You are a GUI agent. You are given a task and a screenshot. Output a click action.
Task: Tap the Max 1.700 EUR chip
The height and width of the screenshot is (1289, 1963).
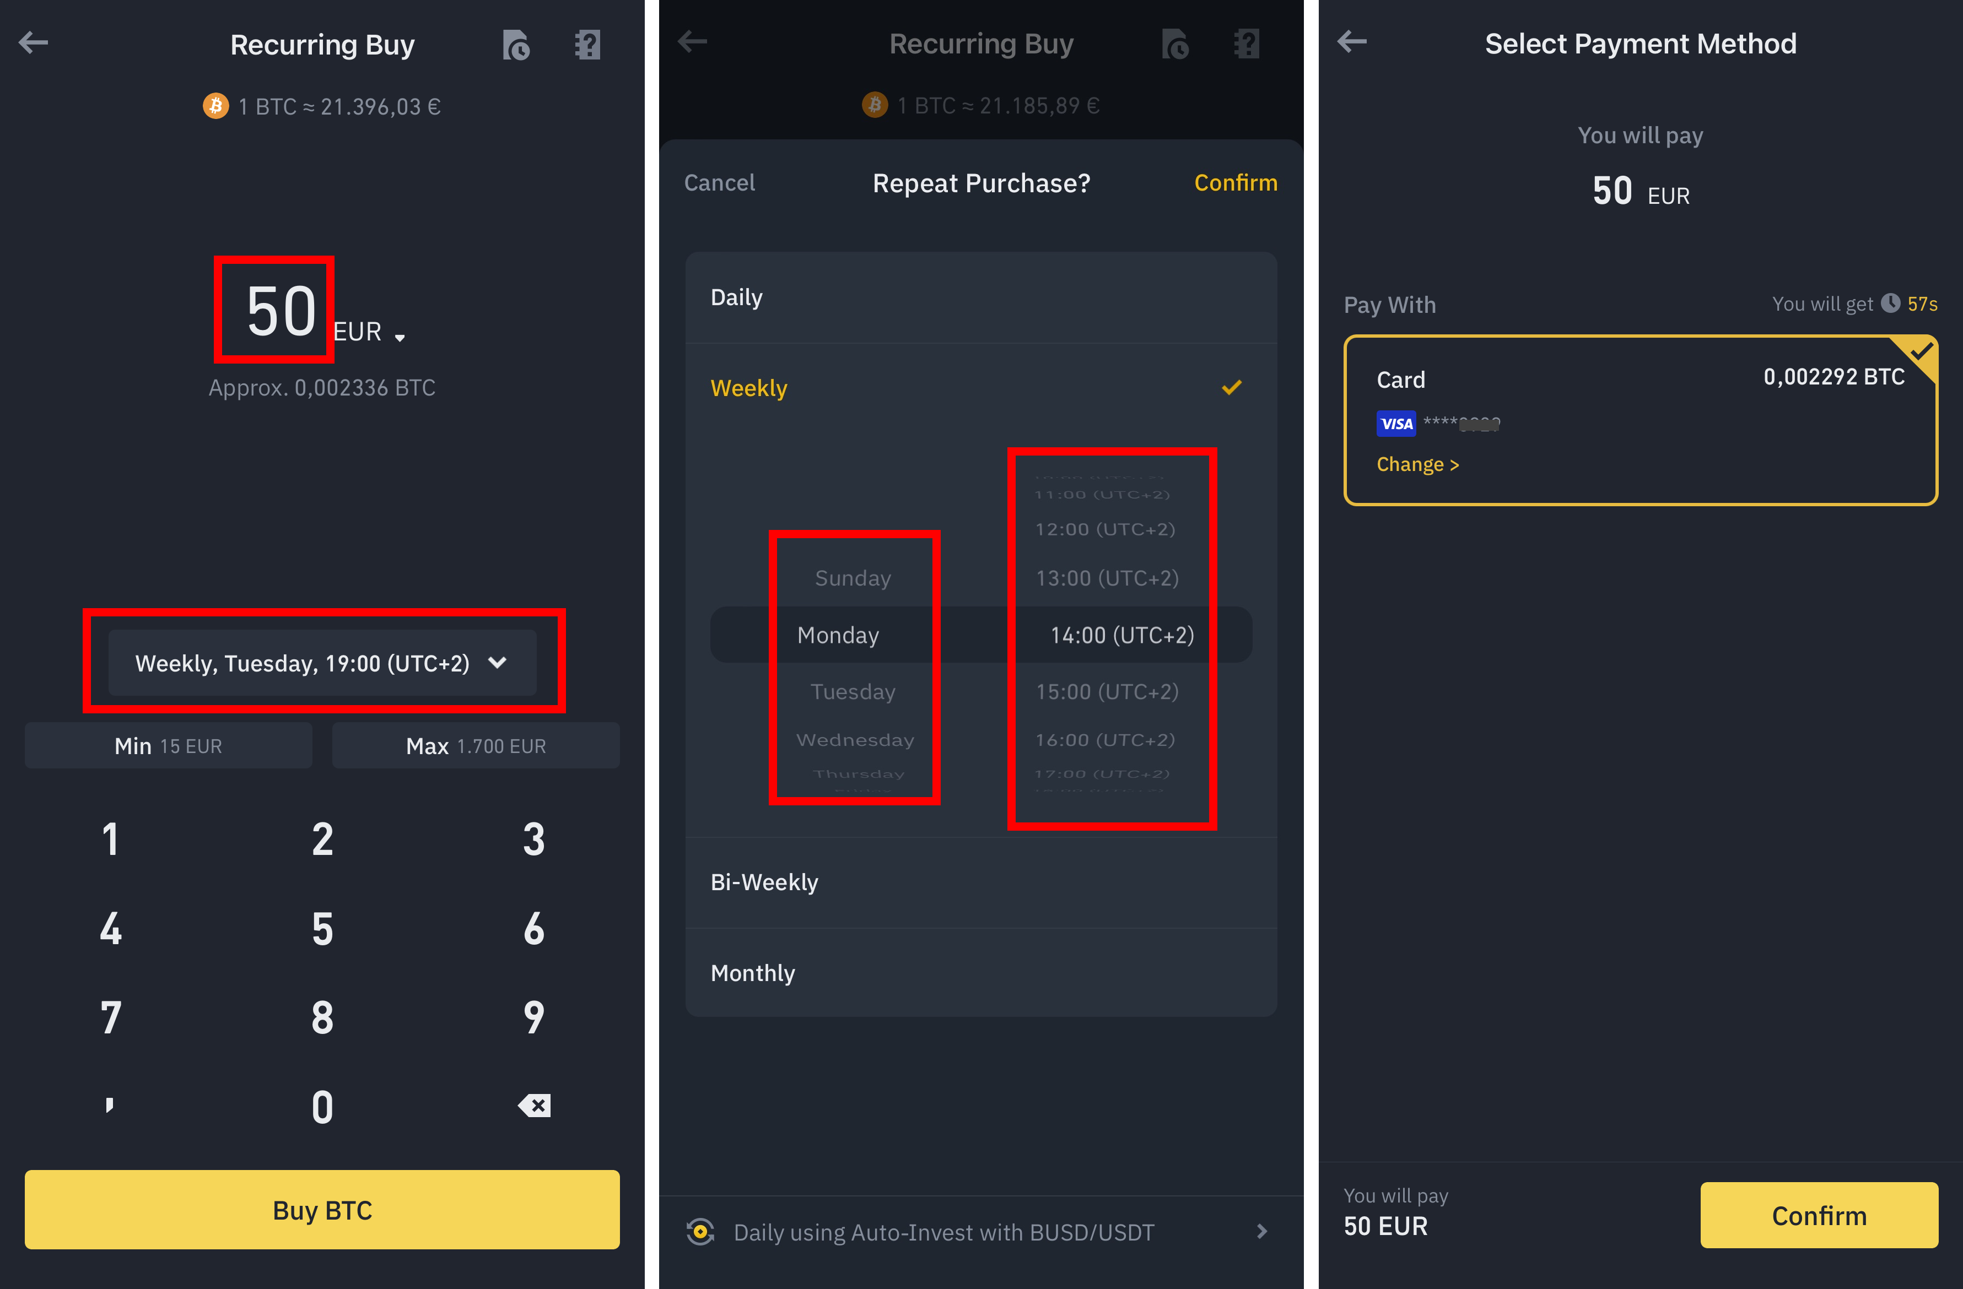coord(475,746)
